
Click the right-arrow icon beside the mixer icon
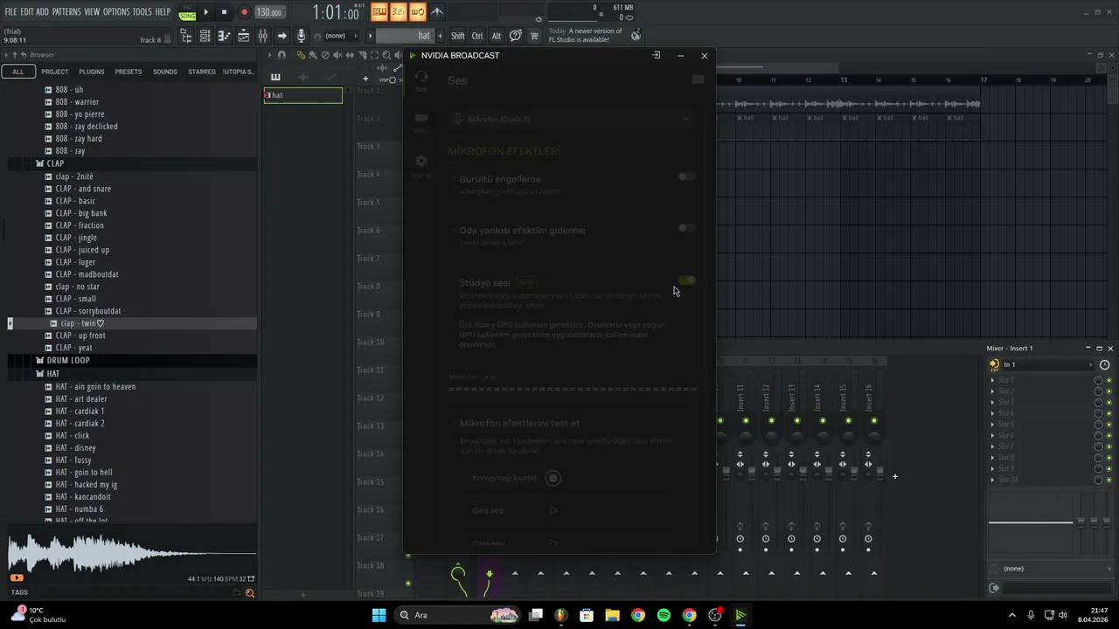pyautogui.click(x=281, y=36)
